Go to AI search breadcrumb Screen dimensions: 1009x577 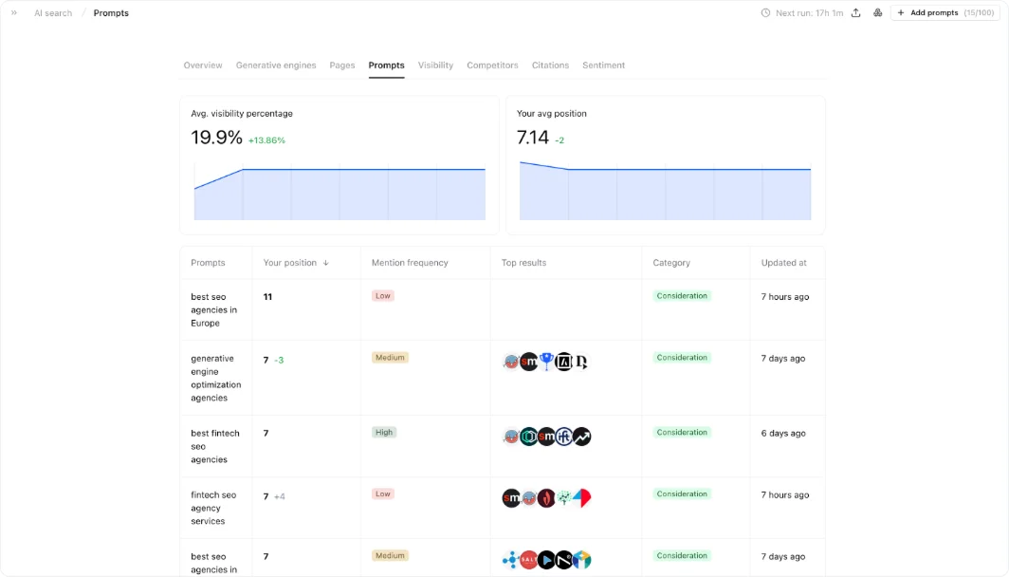coord(53,13)
